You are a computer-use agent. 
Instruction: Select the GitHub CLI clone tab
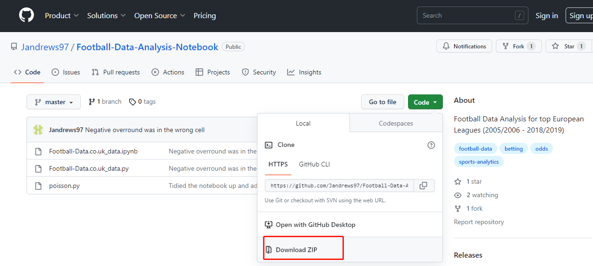315,164
